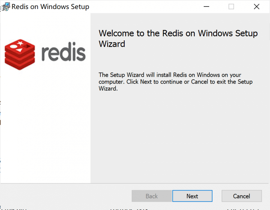This screenshot has width=270, height=210.
Task: Click the grayed-out Back button
Action: click(152, 196)
